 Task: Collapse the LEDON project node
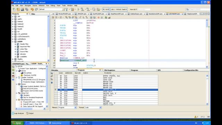[13, 42]
